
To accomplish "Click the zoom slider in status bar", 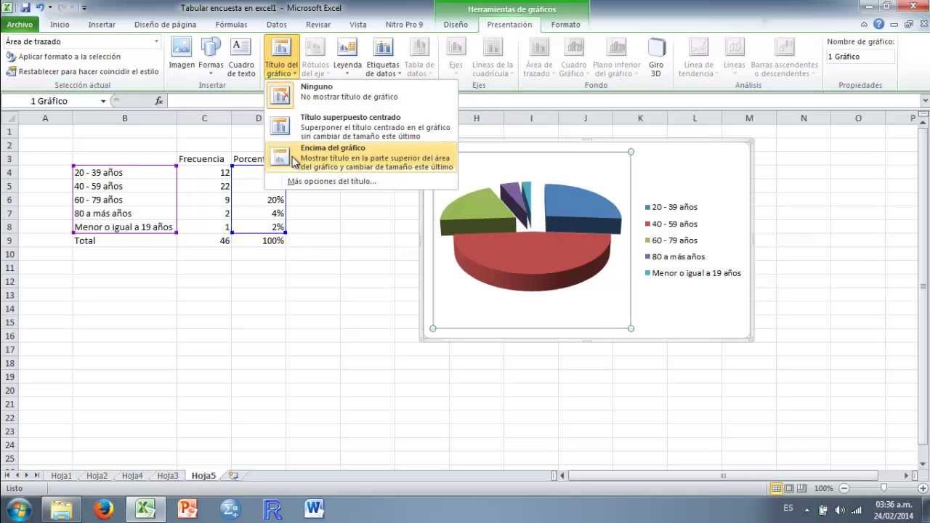I will [883, 489].
